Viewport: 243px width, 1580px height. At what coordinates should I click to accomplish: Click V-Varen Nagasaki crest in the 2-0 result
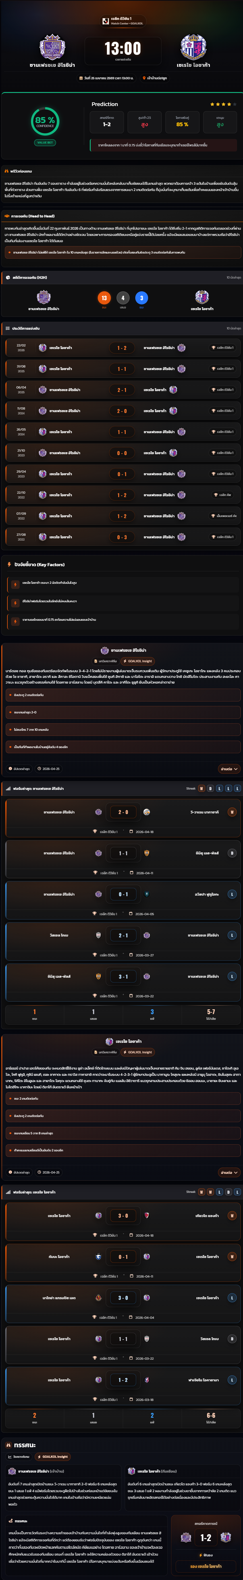(147, 812)
